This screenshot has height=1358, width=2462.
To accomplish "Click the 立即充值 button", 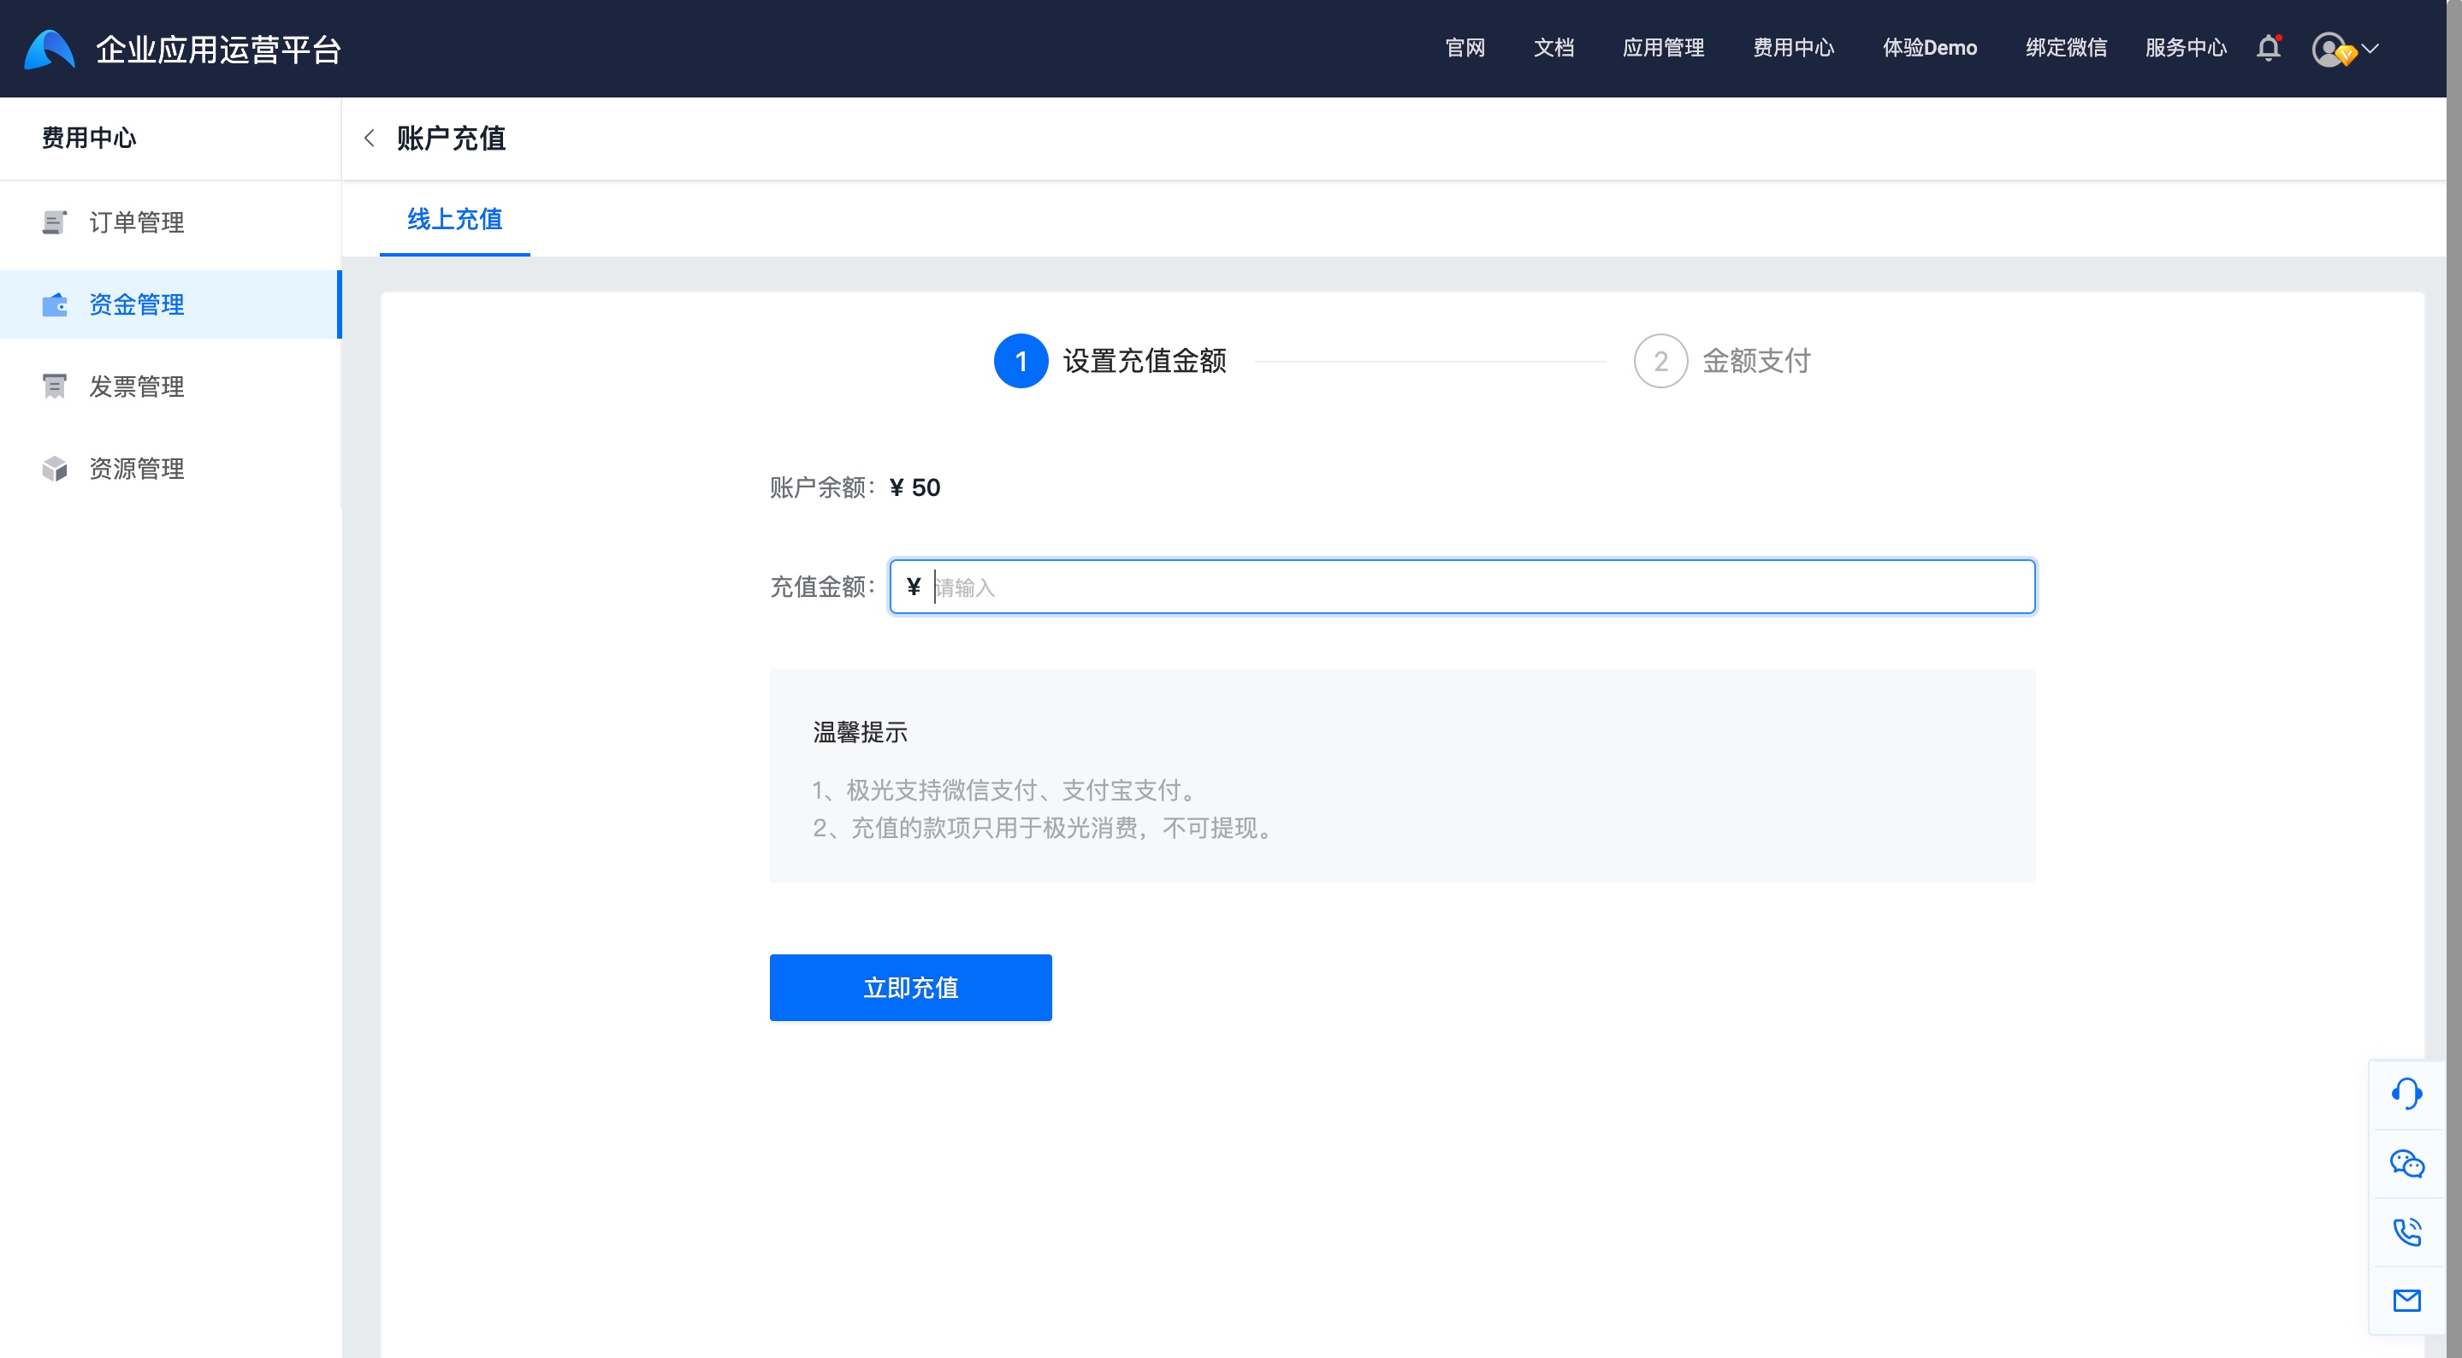I will pyautogui.click(x=911, y=987).
